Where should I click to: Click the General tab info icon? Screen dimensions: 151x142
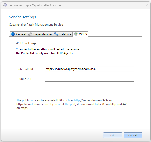pyautogui.click(x=13, y=34)
